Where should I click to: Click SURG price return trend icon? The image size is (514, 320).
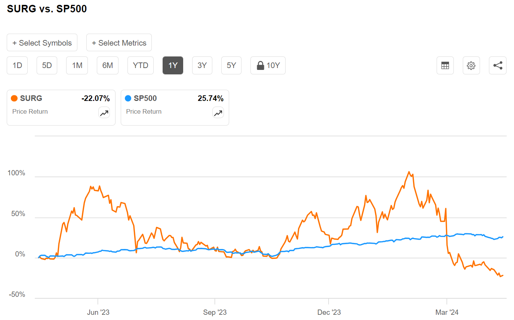(104, 113)
